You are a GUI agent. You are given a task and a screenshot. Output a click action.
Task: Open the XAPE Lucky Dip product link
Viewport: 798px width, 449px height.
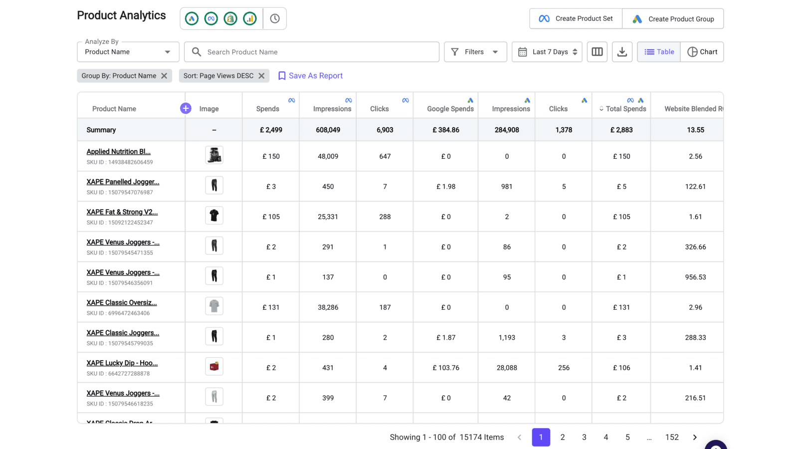pos(121,363)
